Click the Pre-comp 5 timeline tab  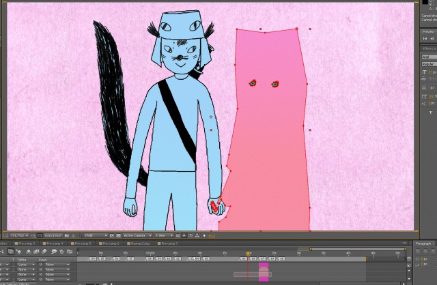pos(83,243)
